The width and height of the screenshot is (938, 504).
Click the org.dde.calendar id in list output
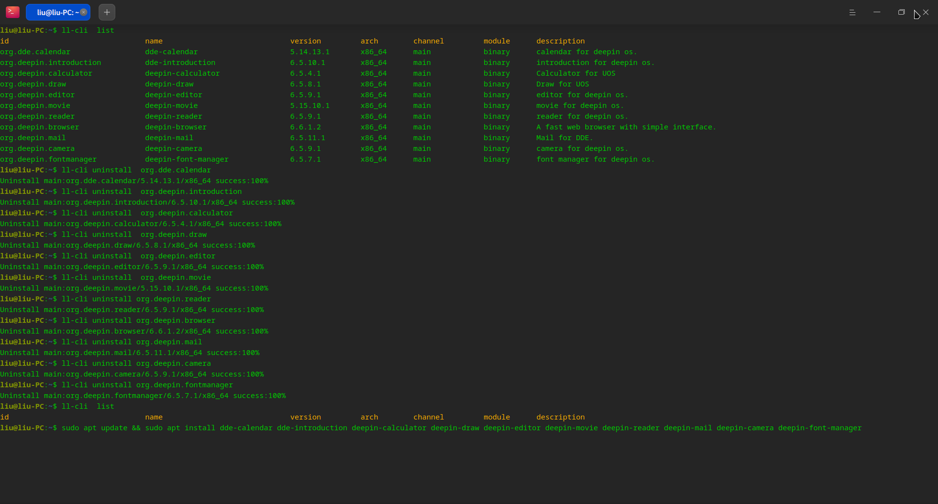[x=35, y=52]
